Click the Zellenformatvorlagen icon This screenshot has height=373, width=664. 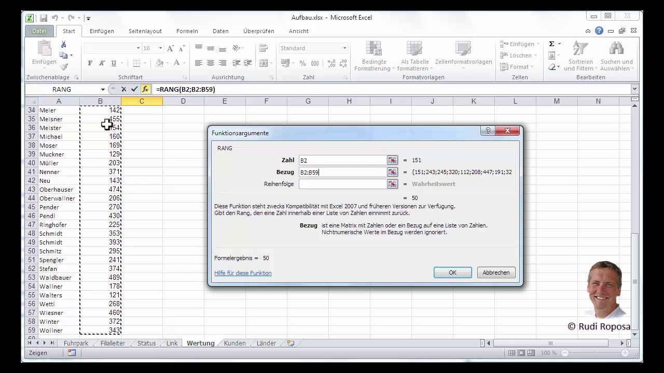pos(463,49)
